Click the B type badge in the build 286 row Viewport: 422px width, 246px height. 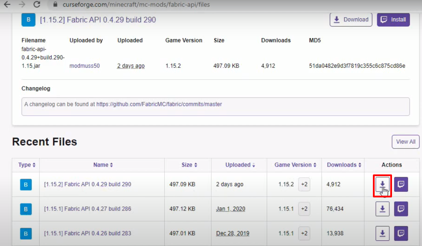[x=26, y=209]
